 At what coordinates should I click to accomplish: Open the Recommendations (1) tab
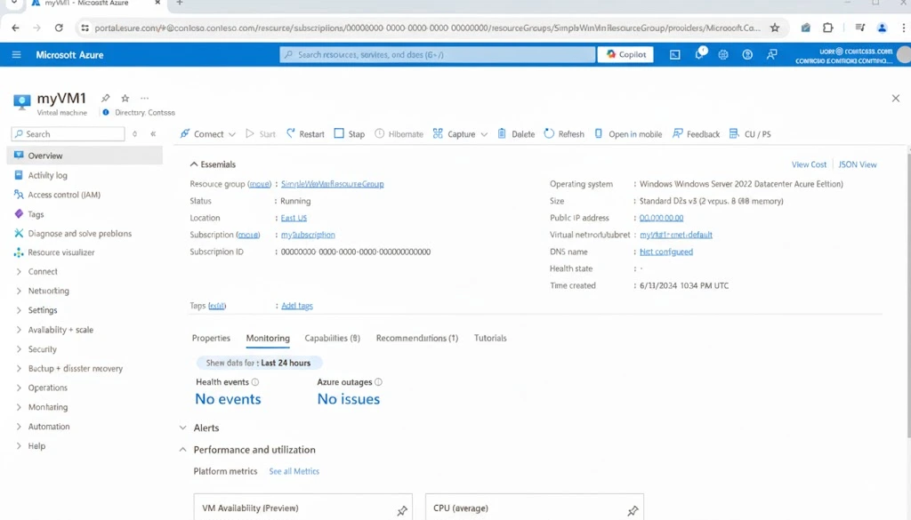[417, 338]
